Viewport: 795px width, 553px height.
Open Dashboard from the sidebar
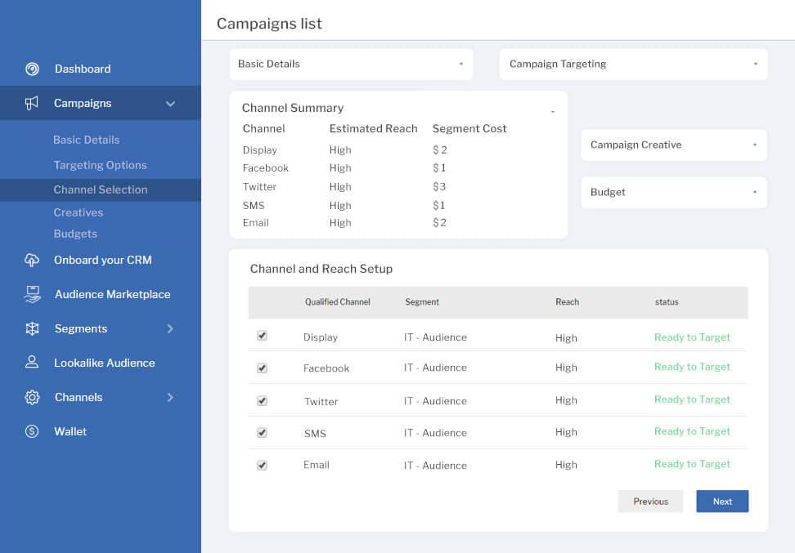(x=83, y=69)
